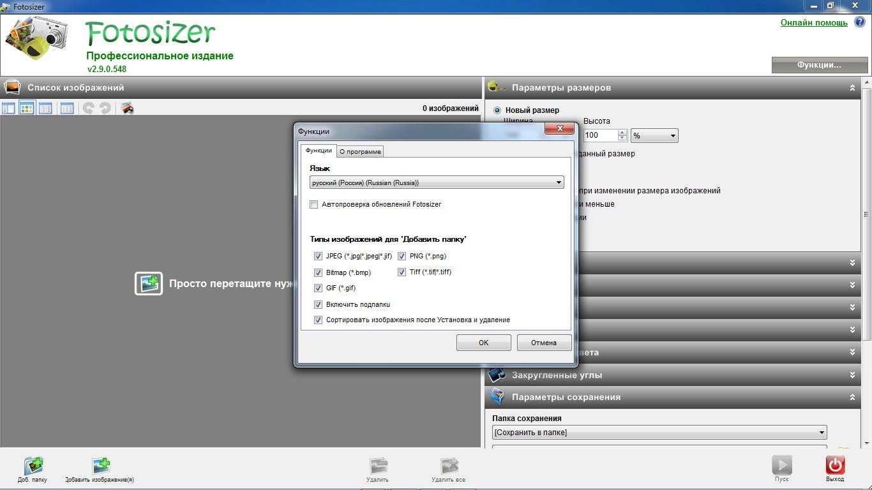872x490 pixels.
Task: Switch to the О программе tab
Action: click(x=360, y=152)
